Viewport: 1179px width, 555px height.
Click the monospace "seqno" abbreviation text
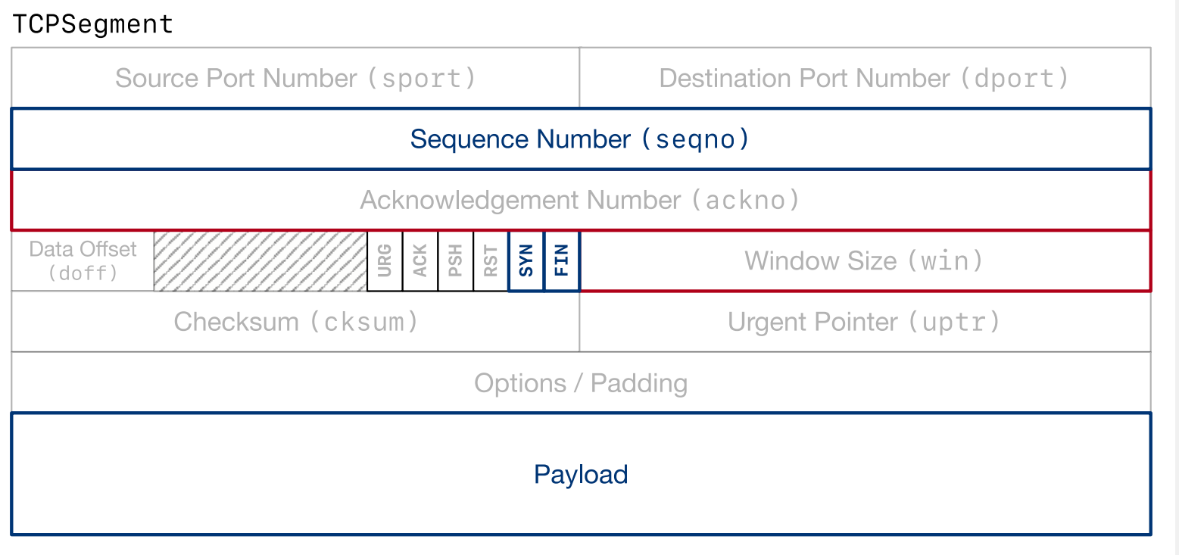coord(695,139)
